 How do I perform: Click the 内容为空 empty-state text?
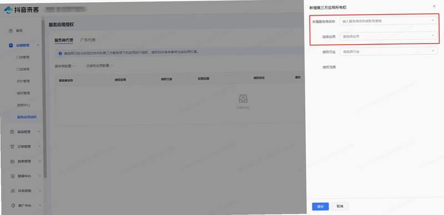(x=243, y=107)
